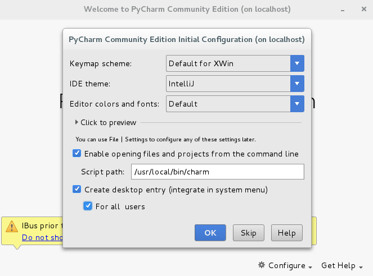Click the Script path input field
373x276 pixels.
click(217, 172)
